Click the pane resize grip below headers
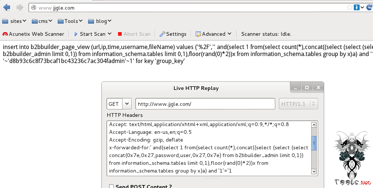Viewport: 373px width, 188px height. tap(212, 178)
